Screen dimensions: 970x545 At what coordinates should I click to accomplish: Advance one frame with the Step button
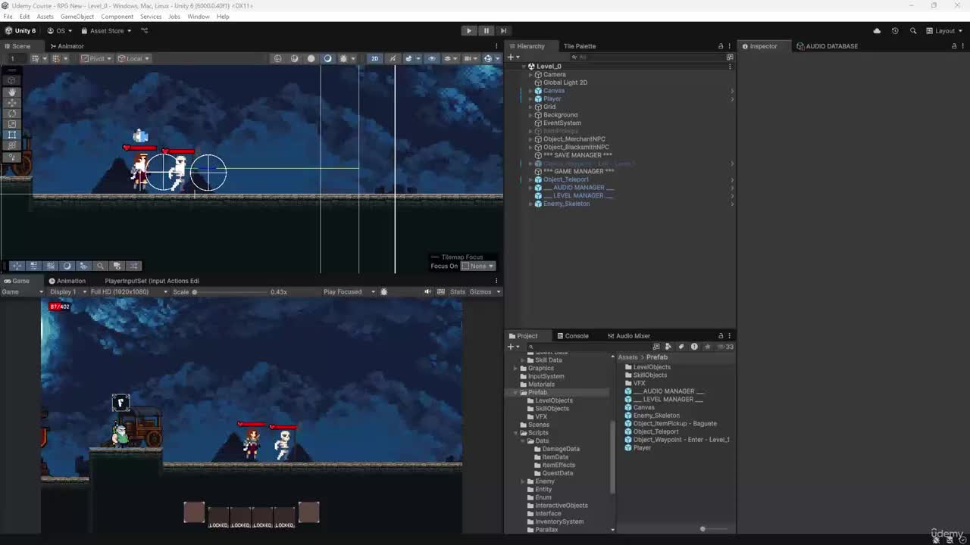point(503,31)
